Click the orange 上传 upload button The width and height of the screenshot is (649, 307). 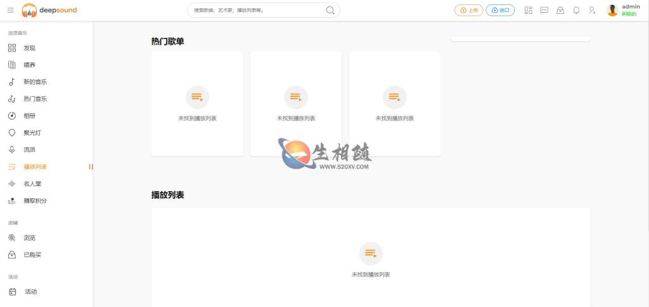coord(468,10)
